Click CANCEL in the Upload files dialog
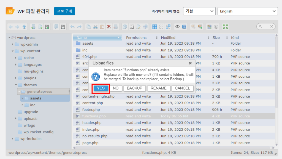Image resolution: width=282 pixels, height=159 pixels. point(182,88)
